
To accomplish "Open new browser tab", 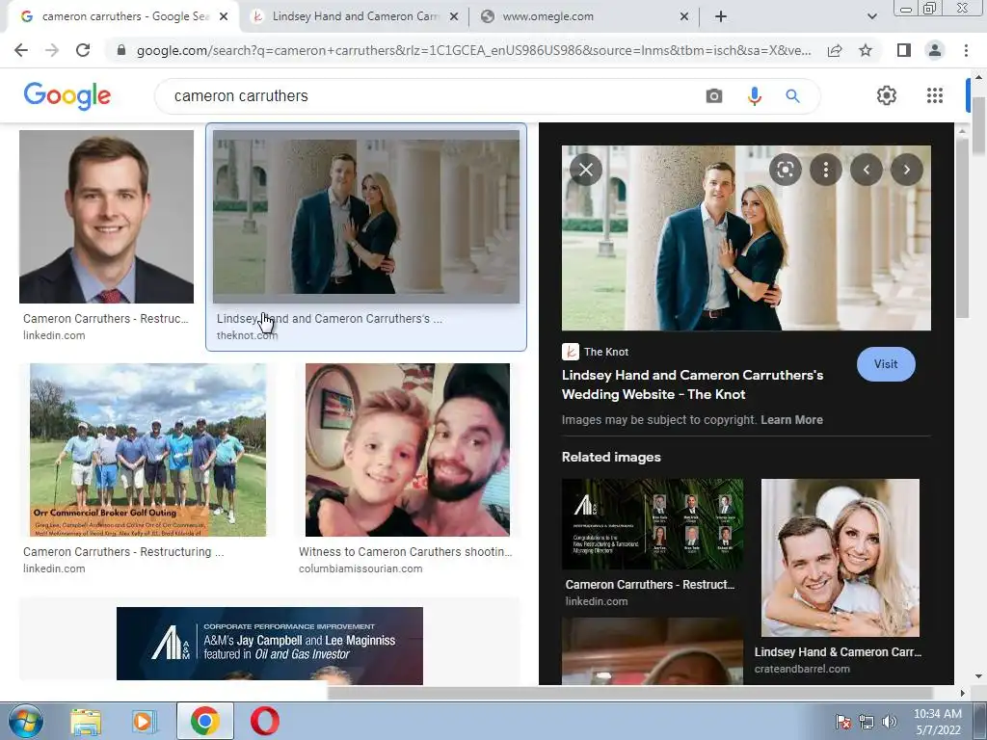I will click(x=721, y=17).
